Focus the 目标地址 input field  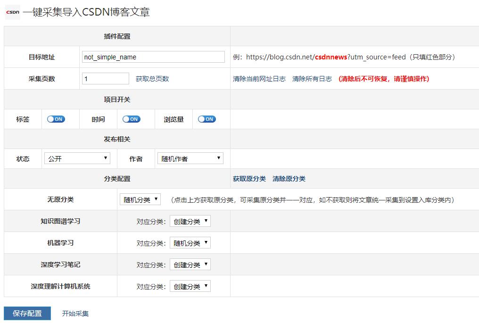coord(153,57)
